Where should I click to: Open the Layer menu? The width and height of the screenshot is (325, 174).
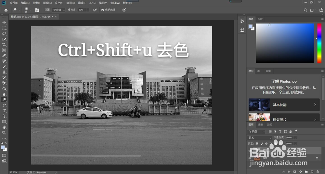pyautogui.click(x=47, y=3)
